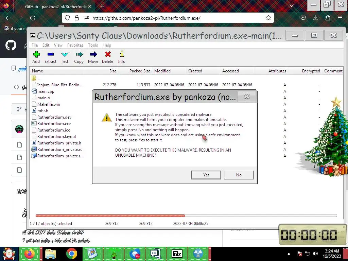Click the Firefox address bar URL

[x=146, y=18]
